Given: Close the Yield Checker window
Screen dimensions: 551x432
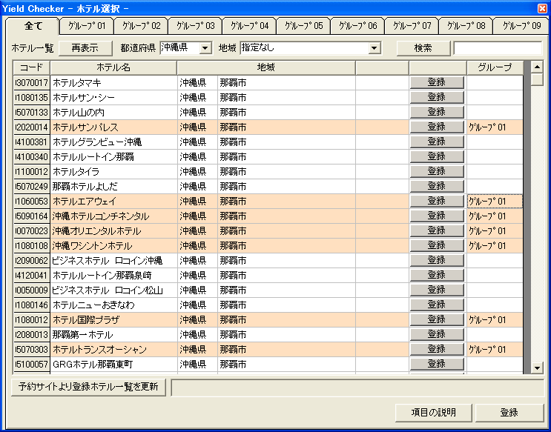Looking at the screenshot, I should (542, 7).
